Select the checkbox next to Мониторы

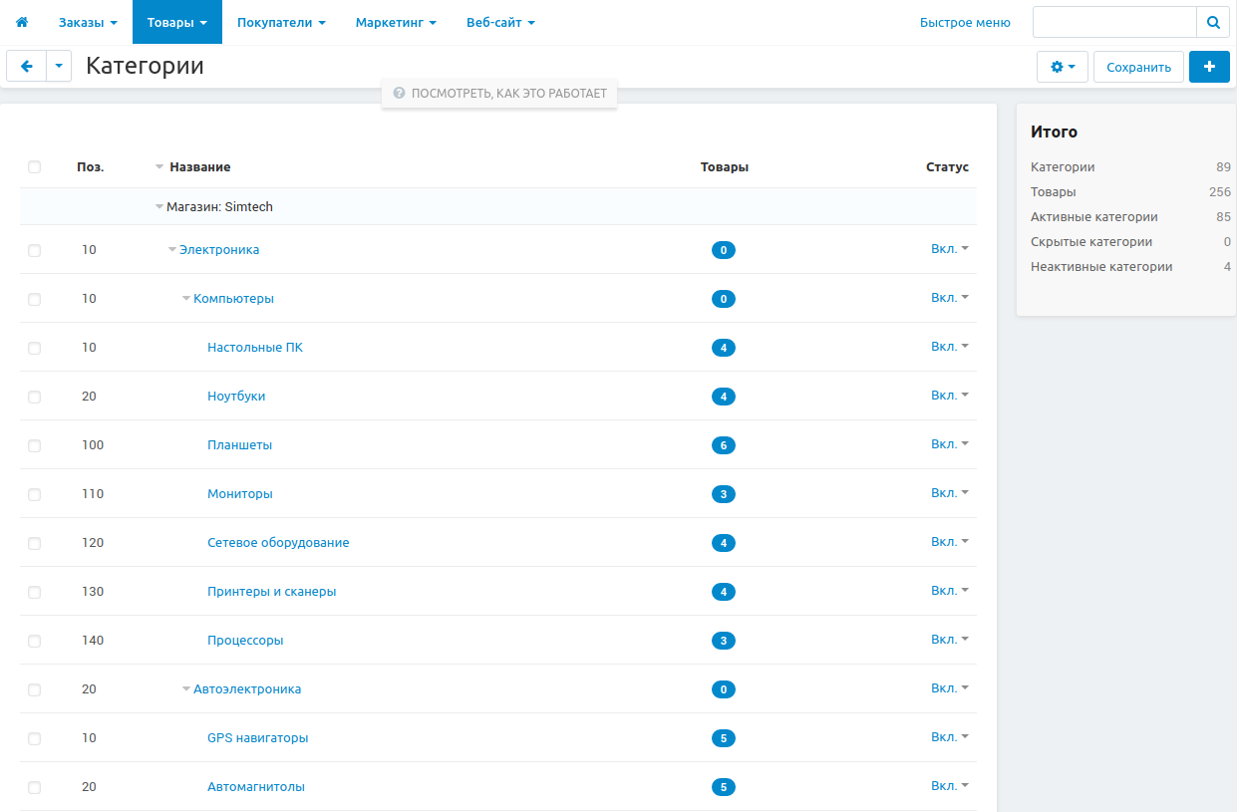click(x=35, y=494)
